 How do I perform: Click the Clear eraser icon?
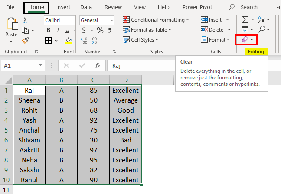point(245,40)
